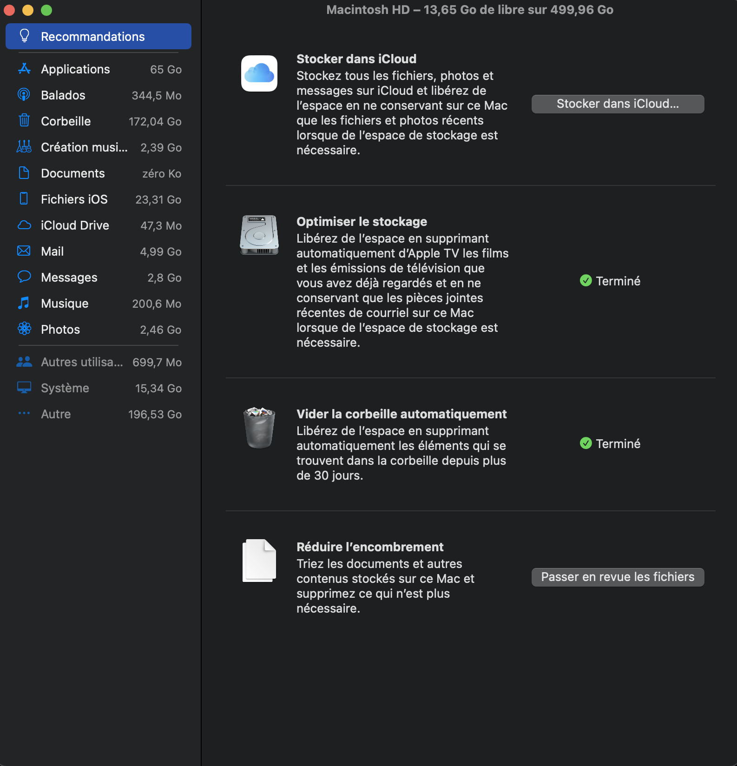This screenshot has height=766, width=737.
Task: Click Terminé status for Vider la corbeille
Action: (618, 443)
